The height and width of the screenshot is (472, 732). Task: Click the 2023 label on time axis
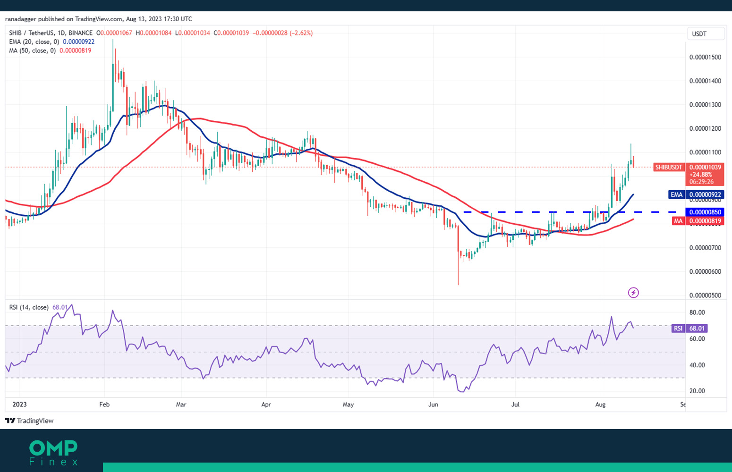(19, 405)
